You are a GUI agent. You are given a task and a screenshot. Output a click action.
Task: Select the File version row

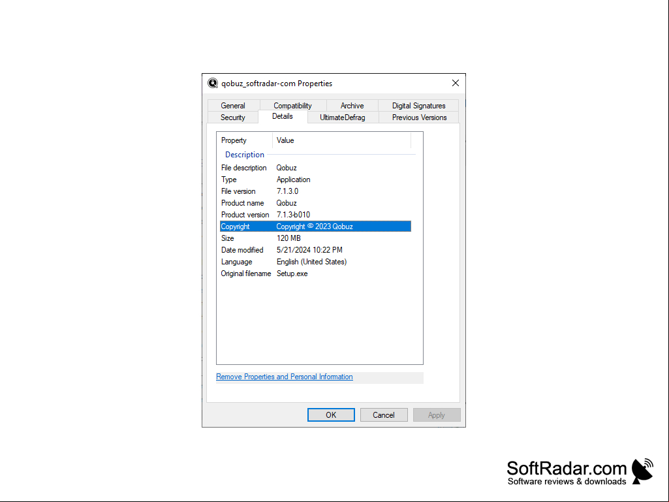[315, 191]
